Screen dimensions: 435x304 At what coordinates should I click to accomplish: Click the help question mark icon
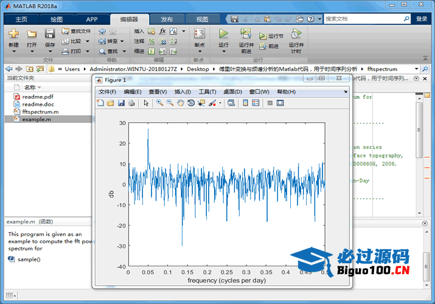(311, 19)
